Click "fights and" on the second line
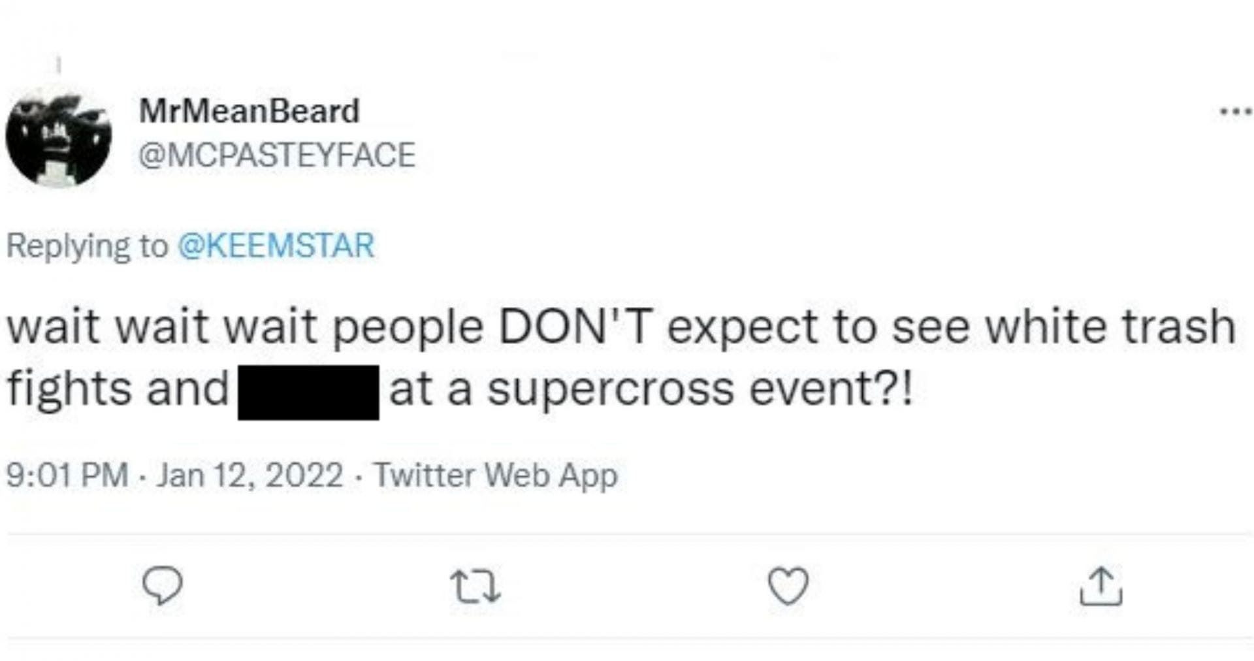Image resolution: width=1254 pixels, height=661 pixels. pyautogui.click(x=118, y=389)
